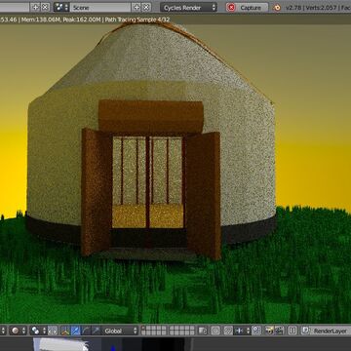351x351 pixels.
Task: Toggle snapping magnet icon
Action: (x=228, y=331)
